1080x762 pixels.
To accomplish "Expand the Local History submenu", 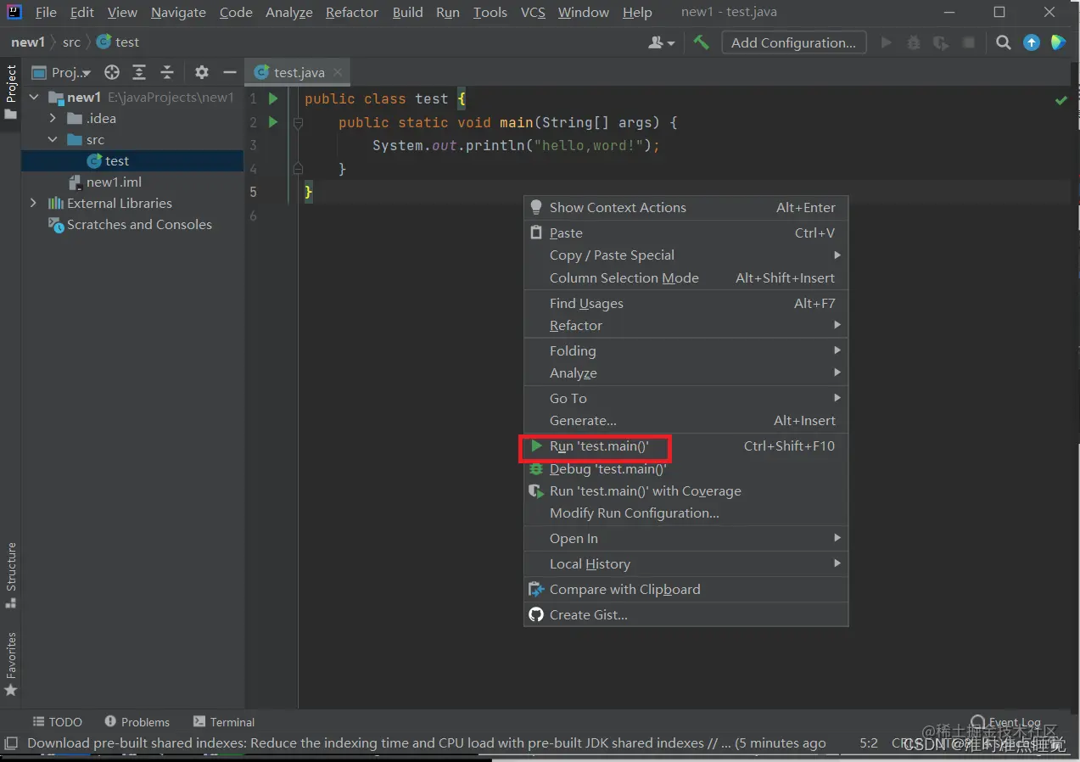I will (x=686, y=564).
